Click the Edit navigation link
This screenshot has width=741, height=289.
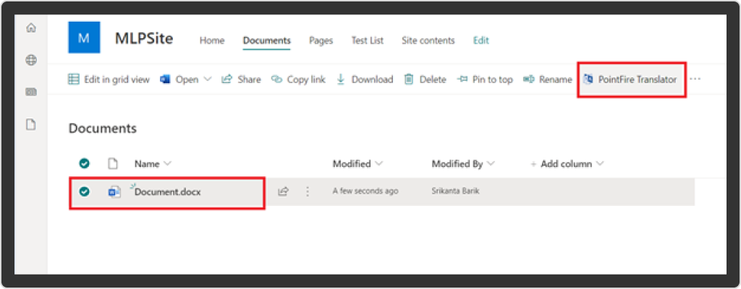[481, 40]
